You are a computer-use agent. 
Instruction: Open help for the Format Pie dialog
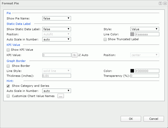point(160,3)
